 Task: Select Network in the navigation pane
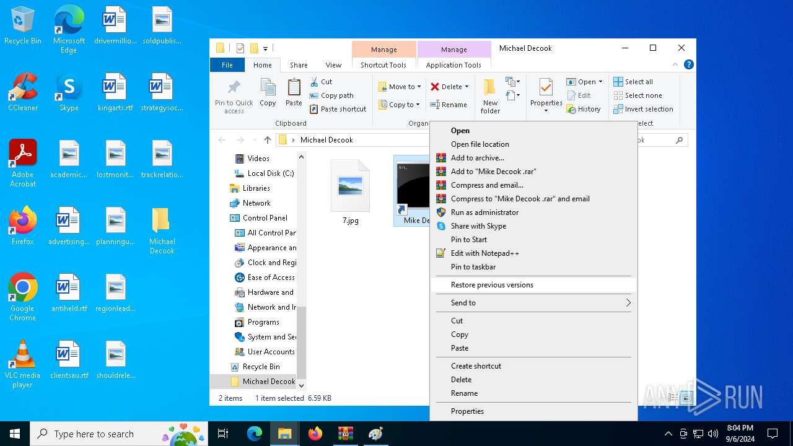pyautogui.click(x=256, y=203)
